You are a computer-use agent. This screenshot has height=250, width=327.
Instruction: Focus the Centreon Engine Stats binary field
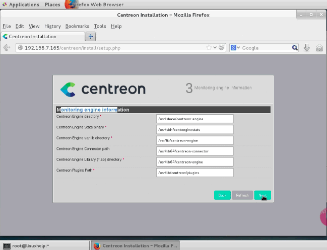click(195, 130)
